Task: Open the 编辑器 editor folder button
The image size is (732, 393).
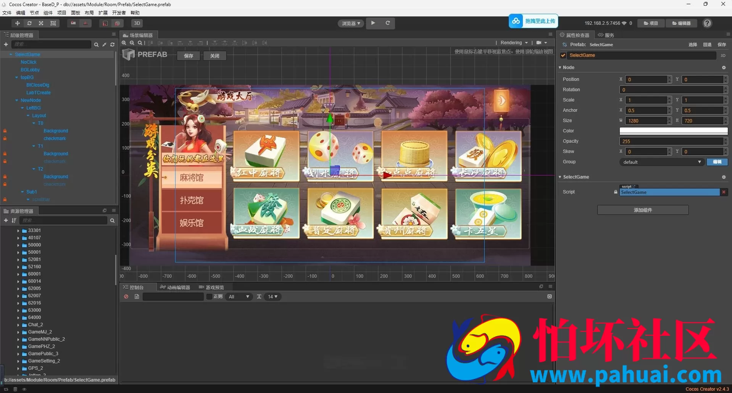Action: [681, 23]
